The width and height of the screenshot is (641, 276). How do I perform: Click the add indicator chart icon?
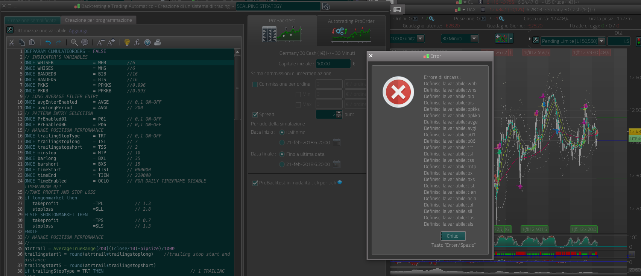point(501,38)
